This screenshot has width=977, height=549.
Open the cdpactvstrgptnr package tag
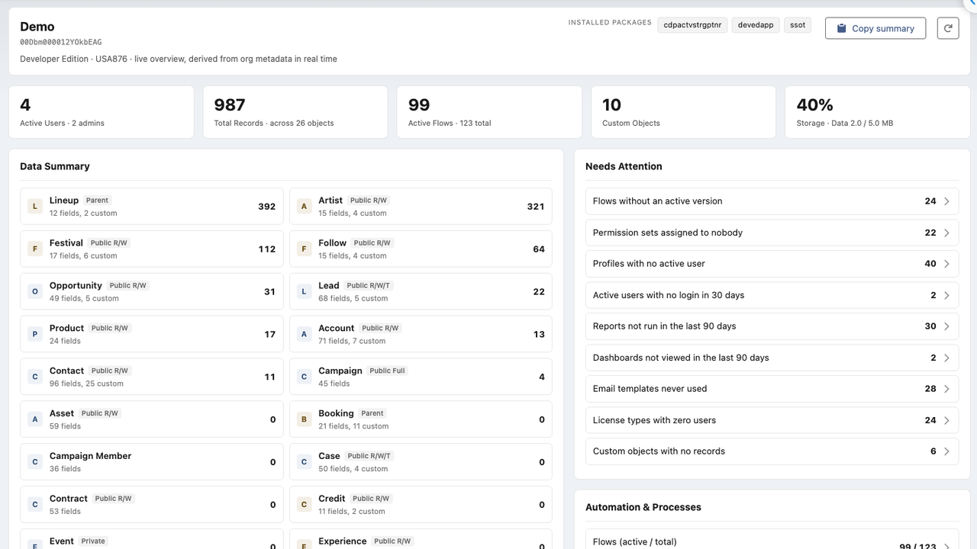(692, 25)
